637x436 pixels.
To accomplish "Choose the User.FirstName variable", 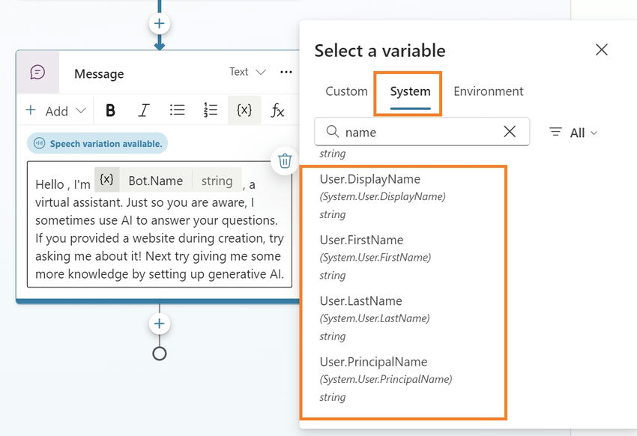I will 361,240.
